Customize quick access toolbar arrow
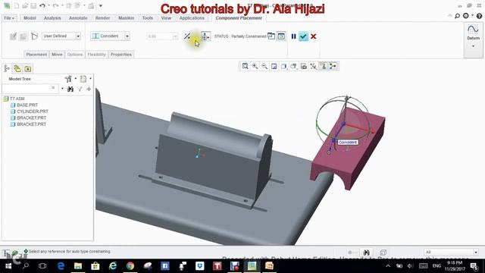 point(101,6)
